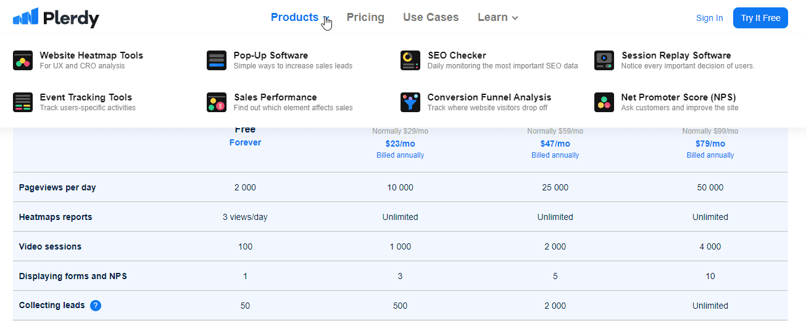Screen dimensions: 806x321
Task: Choose the Event Tracking Tools icon
Action: [x=23, y=102]
